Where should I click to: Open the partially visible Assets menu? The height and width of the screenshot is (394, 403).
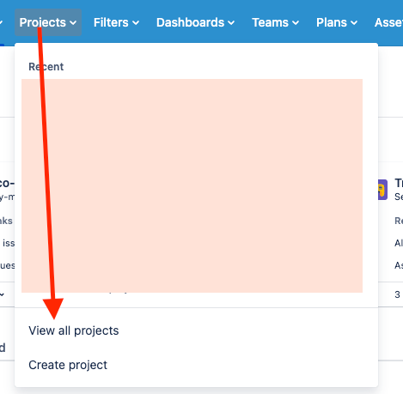(388, 22)
